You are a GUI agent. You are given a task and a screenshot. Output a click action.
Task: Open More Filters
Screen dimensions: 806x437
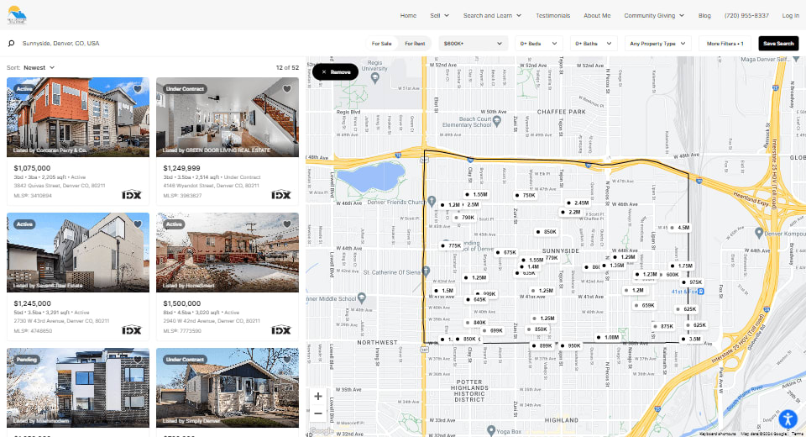coord(725,43)
